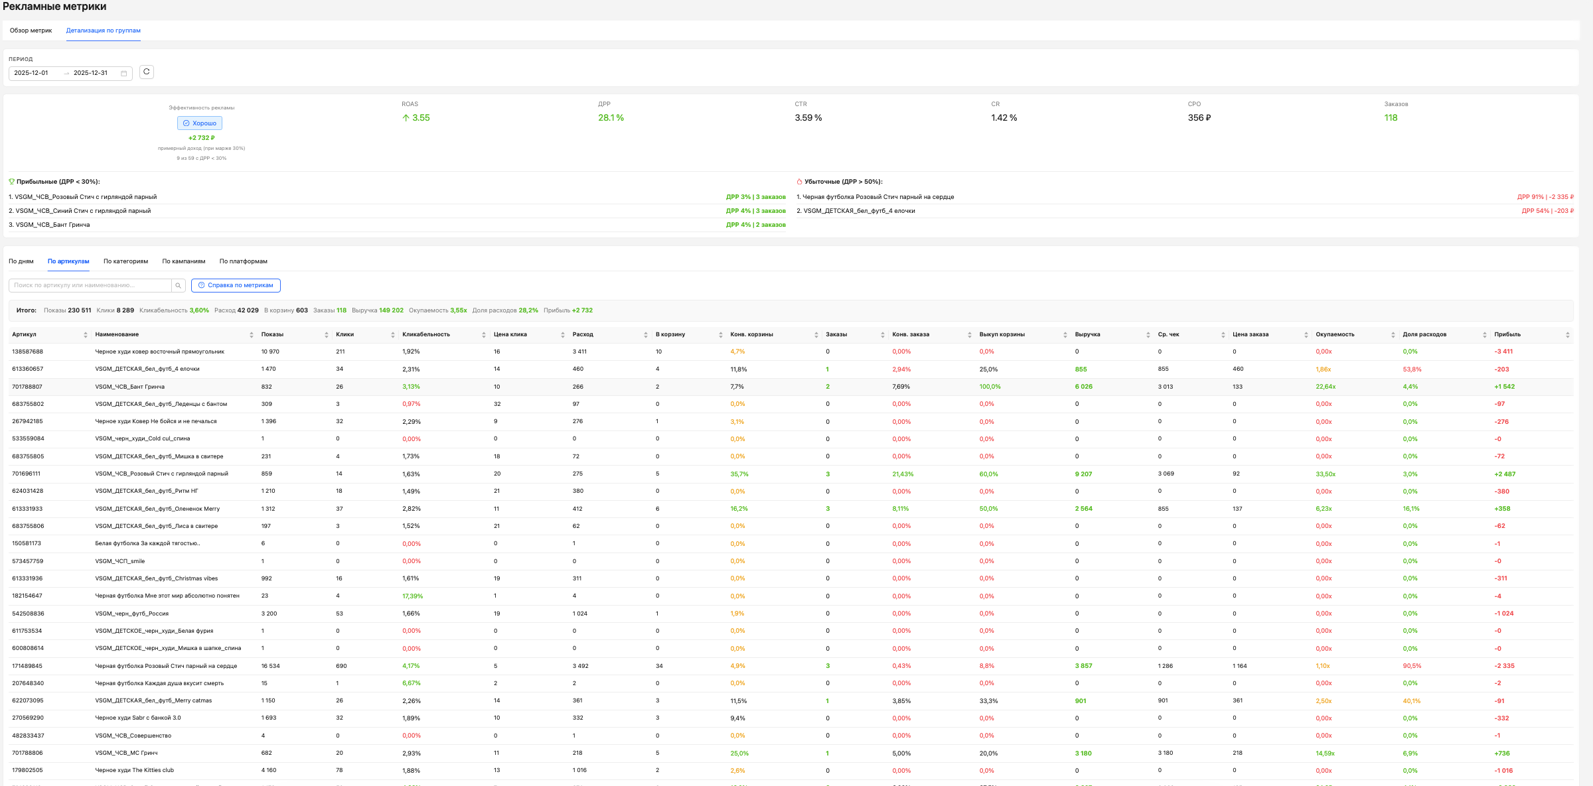
Task: Switch to По кампаниям tab
Action: (184, 261)
